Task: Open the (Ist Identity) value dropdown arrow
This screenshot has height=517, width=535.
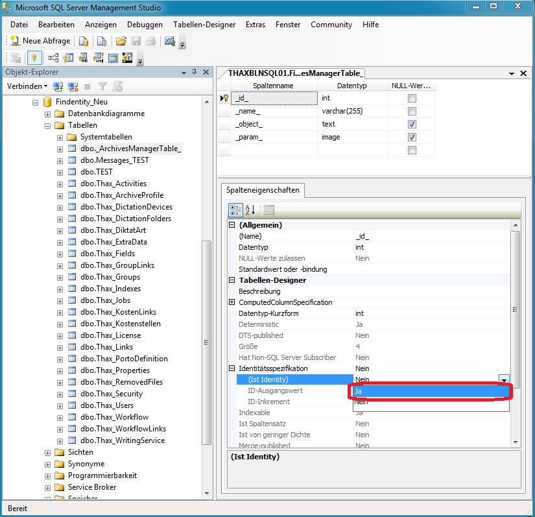Action: pyautogui.click(x=504, y=379)
